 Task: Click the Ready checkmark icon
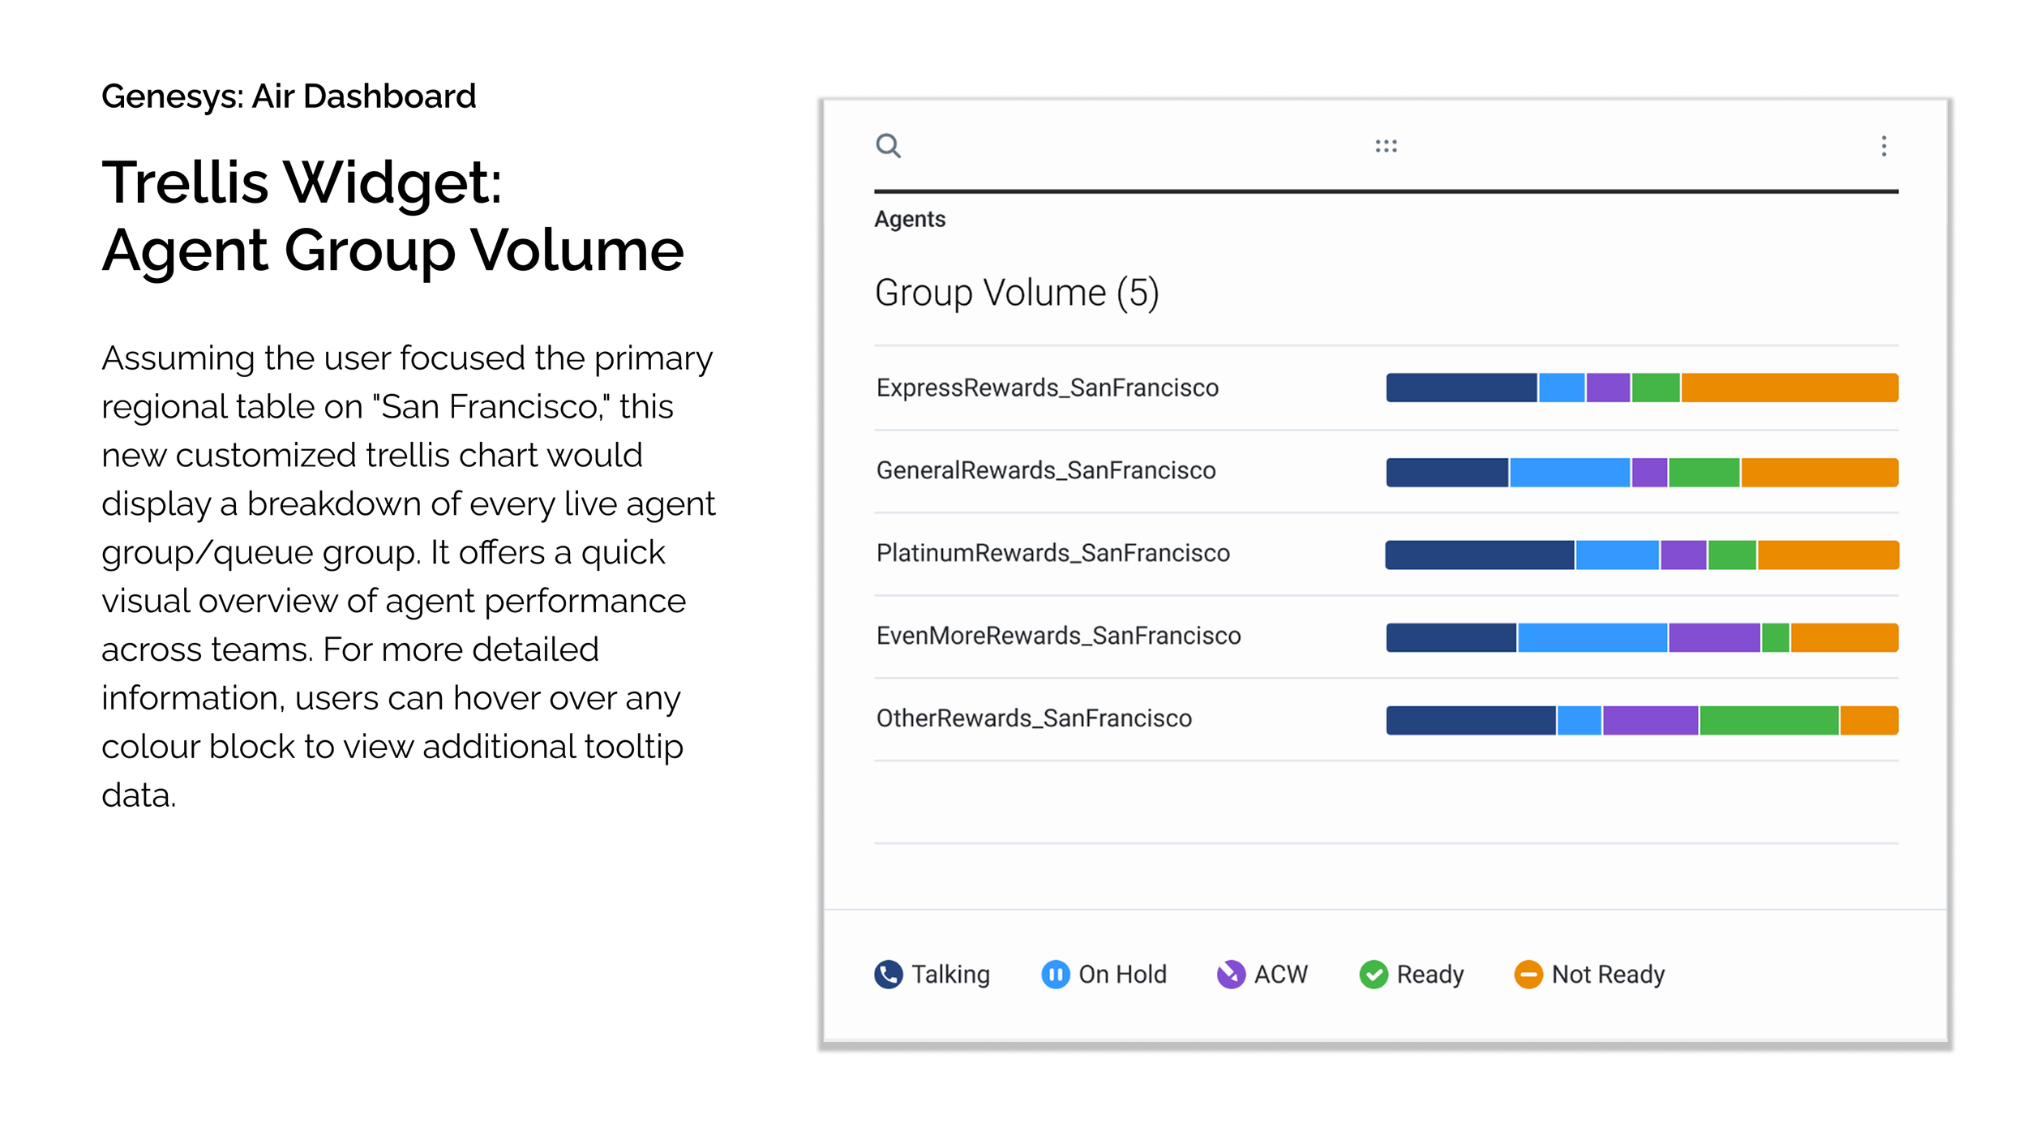[1373, 974]
